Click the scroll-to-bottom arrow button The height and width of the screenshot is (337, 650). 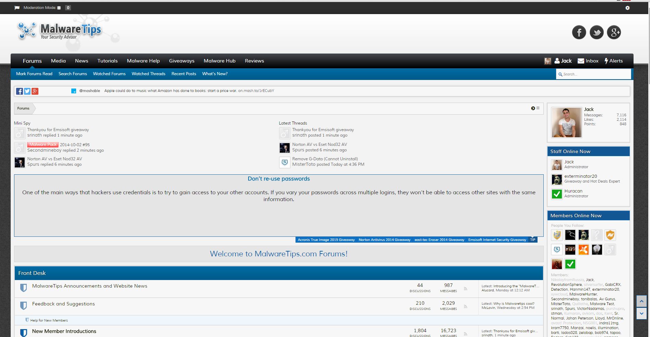(x=641, y=313)
